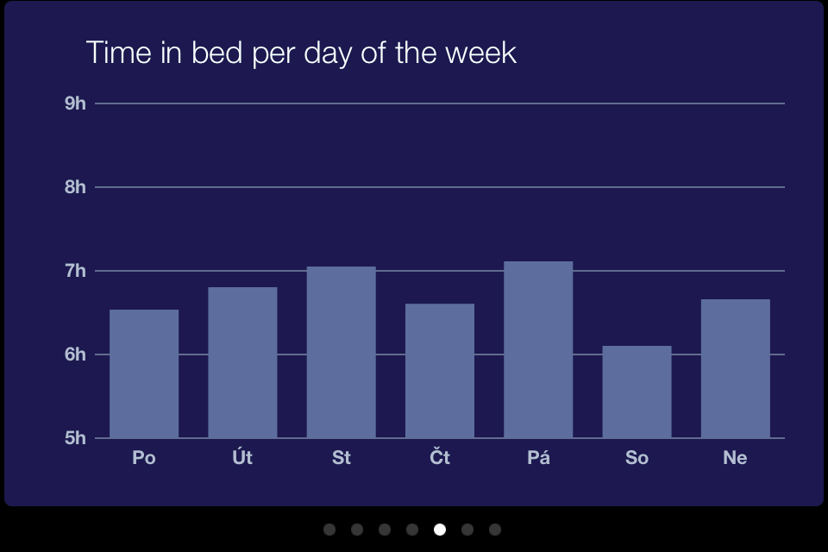Open the sixth page indicator dot
Viewport: 828px width, 552px height.
tap(467, 530)
